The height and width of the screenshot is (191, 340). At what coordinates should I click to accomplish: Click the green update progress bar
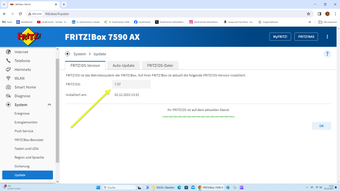coord(198,117)
